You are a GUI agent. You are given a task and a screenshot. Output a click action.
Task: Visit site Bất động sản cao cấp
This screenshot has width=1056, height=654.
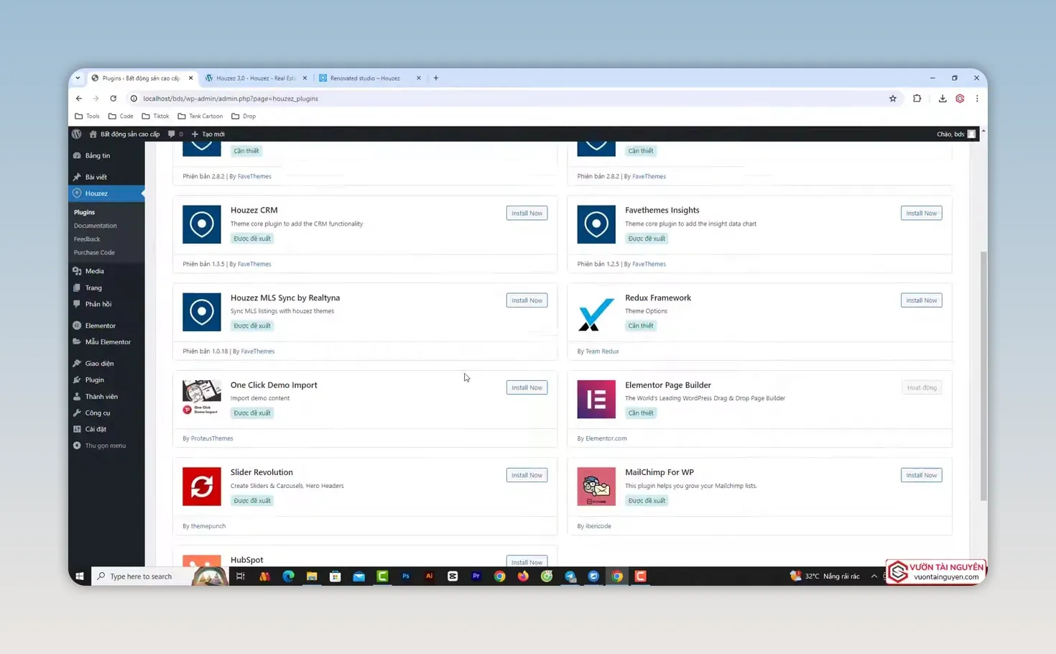pos(124,134)
